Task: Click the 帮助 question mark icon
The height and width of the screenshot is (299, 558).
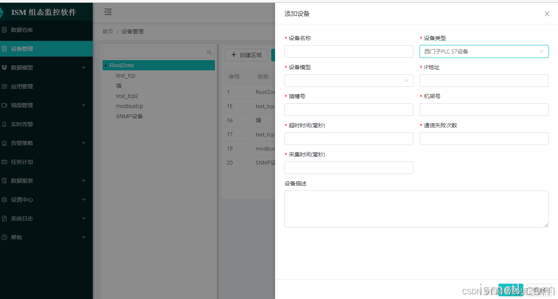Action: coord(4,237)
